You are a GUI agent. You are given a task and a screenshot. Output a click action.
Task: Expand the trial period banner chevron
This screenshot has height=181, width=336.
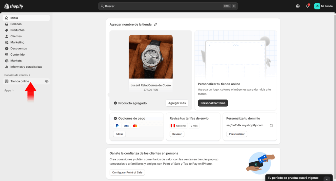[326, 179]
